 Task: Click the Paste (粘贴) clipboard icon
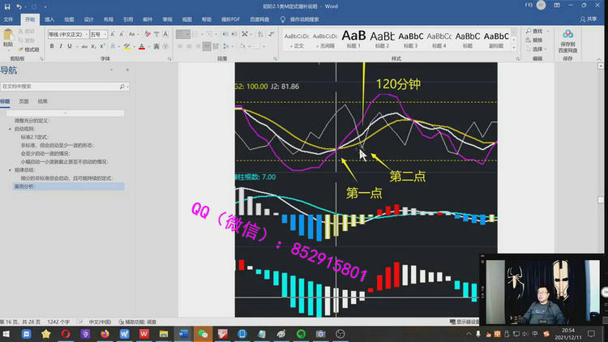point(7,38)
